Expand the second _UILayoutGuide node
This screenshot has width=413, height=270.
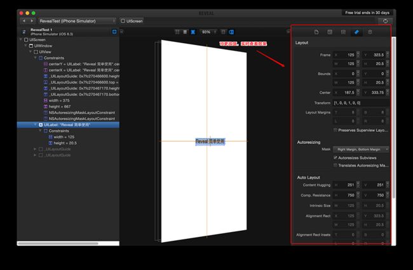tap(35, 155)
